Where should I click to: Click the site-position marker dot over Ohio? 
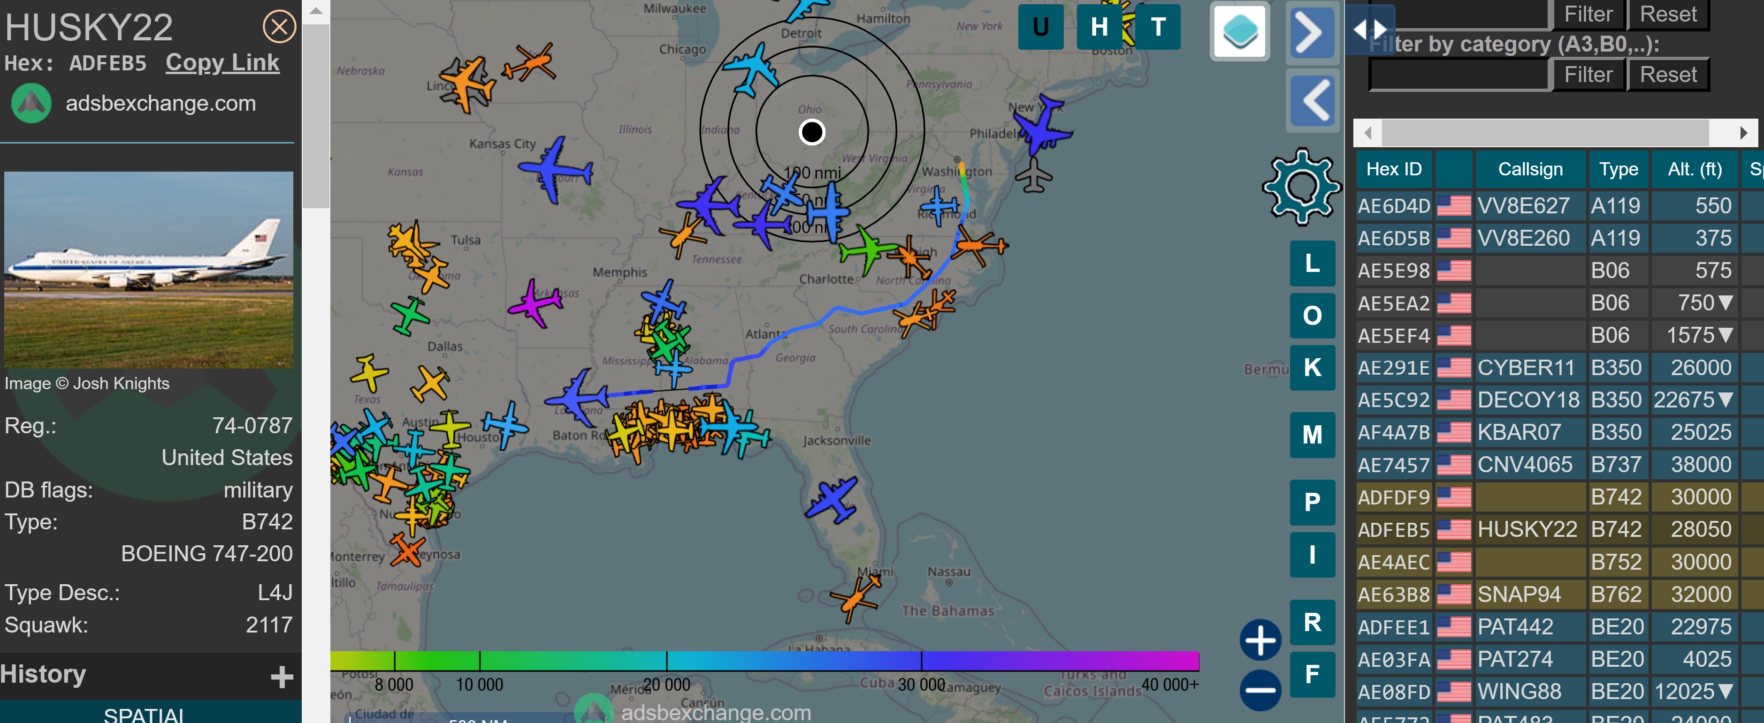812,132
